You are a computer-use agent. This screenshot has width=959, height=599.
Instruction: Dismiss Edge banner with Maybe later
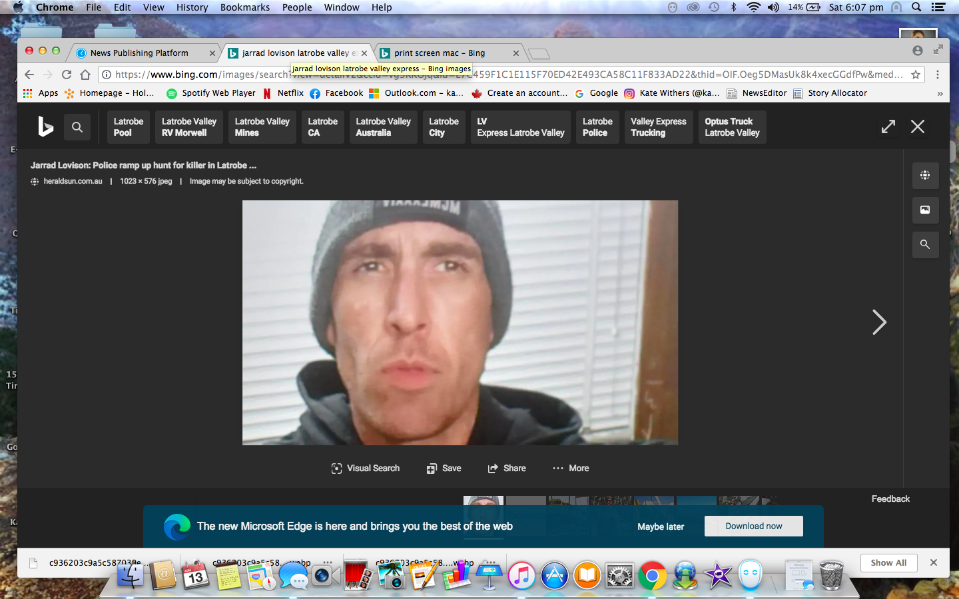(661, 526)
